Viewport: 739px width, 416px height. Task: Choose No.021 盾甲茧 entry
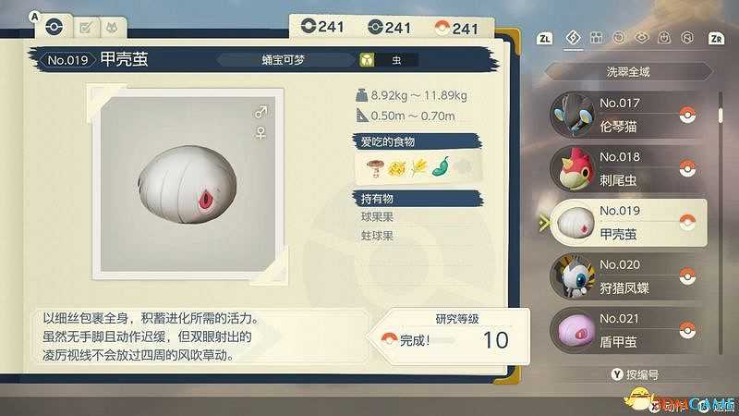628,330
